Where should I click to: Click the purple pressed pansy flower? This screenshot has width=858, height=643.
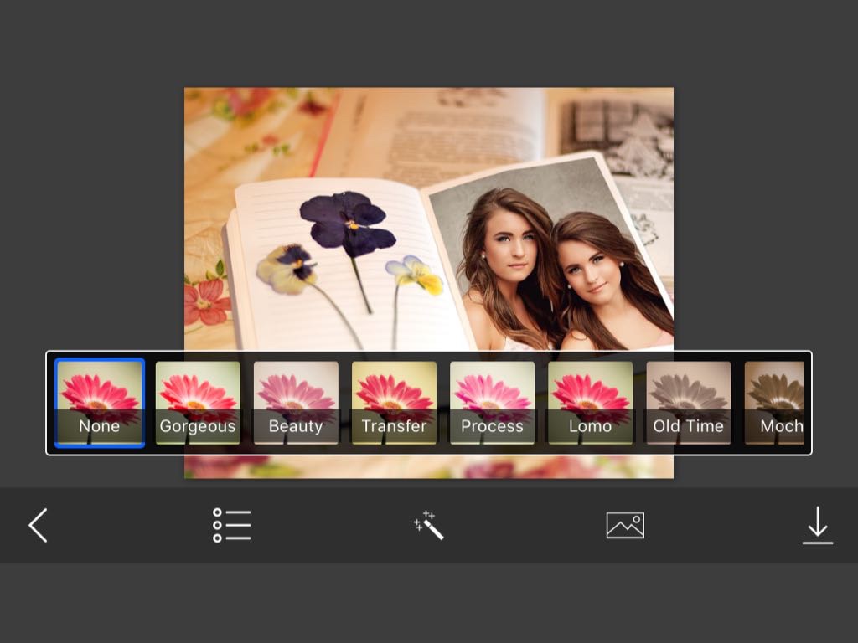coord(346,223)
